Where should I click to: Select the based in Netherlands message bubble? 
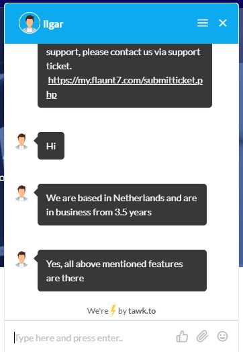(122, 205)
